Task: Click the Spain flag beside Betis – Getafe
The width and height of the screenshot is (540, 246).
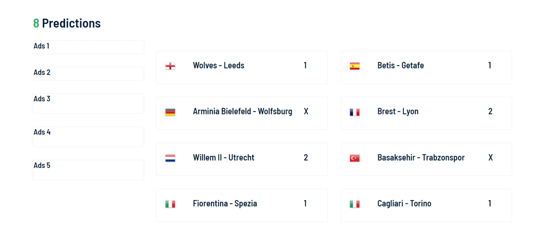Action: tap(355, 66)
